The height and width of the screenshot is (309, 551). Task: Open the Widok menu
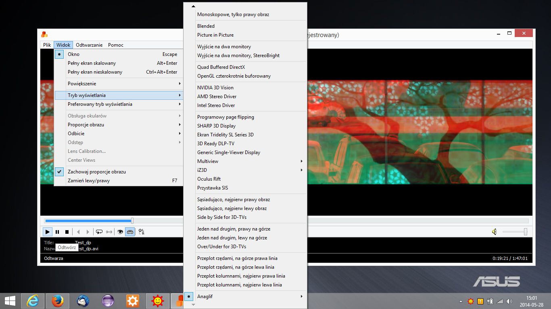point(63,45)
